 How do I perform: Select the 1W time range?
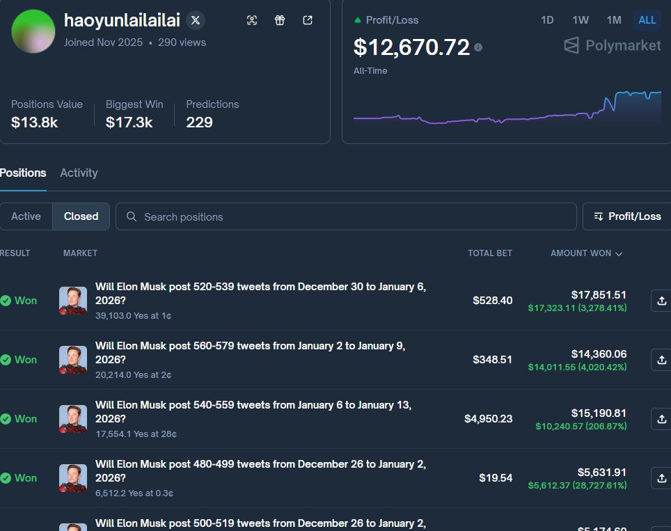coord(581,20)
